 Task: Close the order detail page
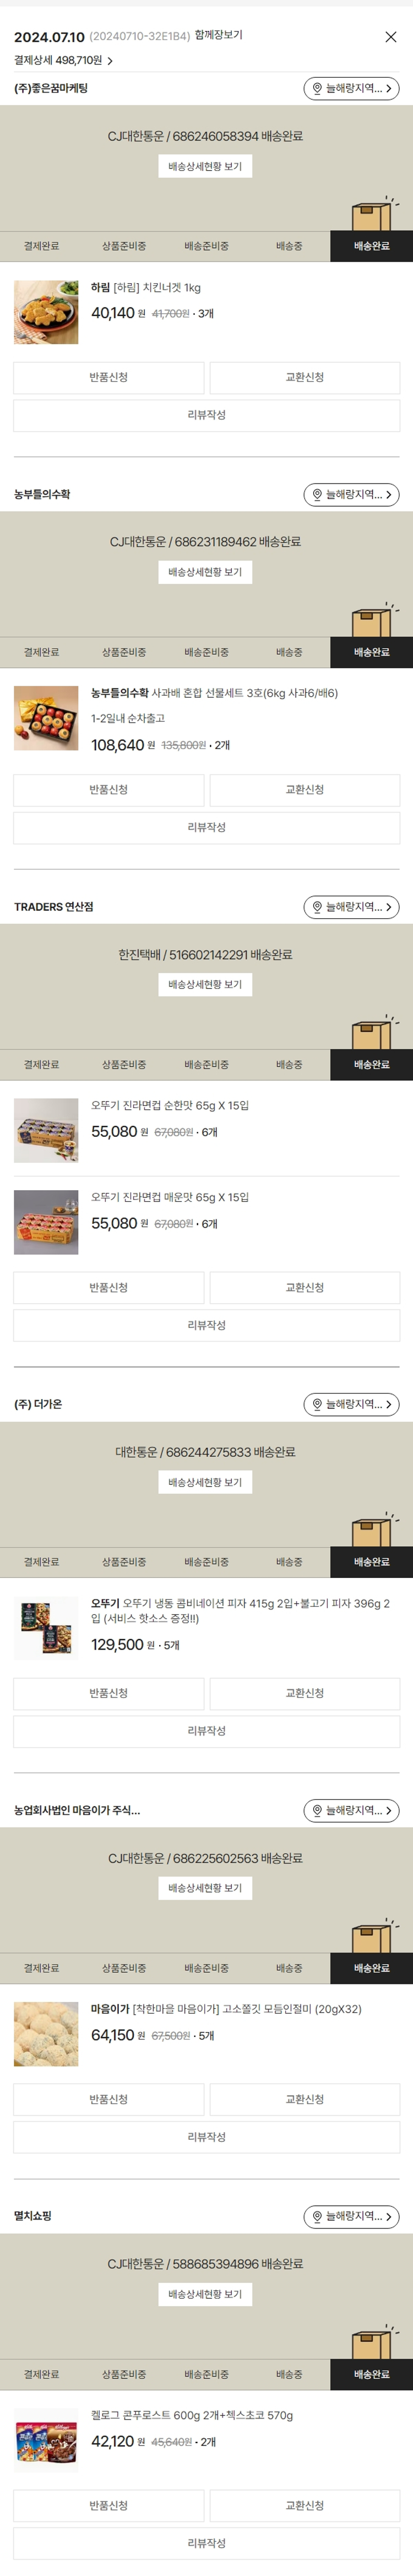click(x=391, y=37)
